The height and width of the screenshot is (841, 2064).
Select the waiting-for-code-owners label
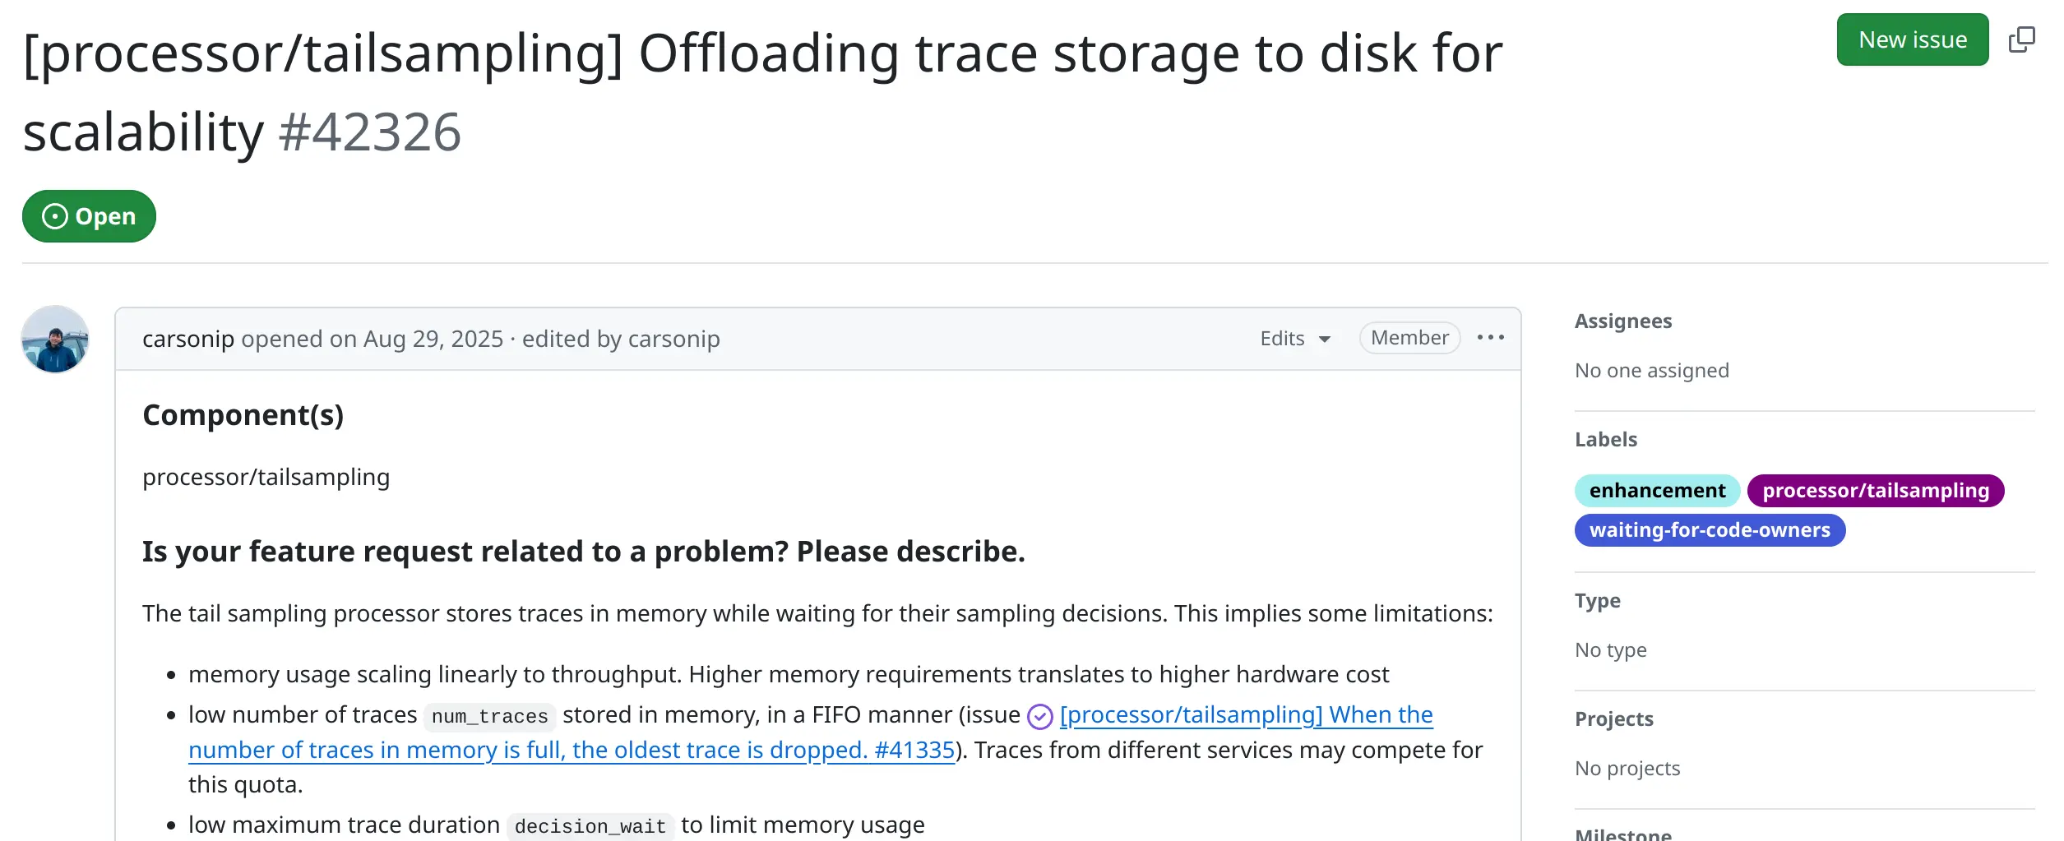point(1710,530)
